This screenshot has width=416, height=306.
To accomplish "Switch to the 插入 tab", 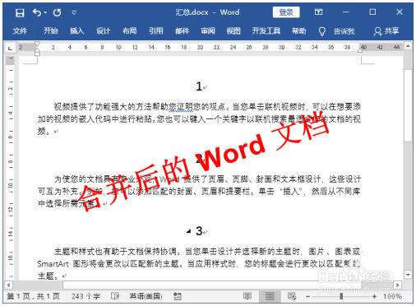I will pyautogui.click(x=76, y=30).
